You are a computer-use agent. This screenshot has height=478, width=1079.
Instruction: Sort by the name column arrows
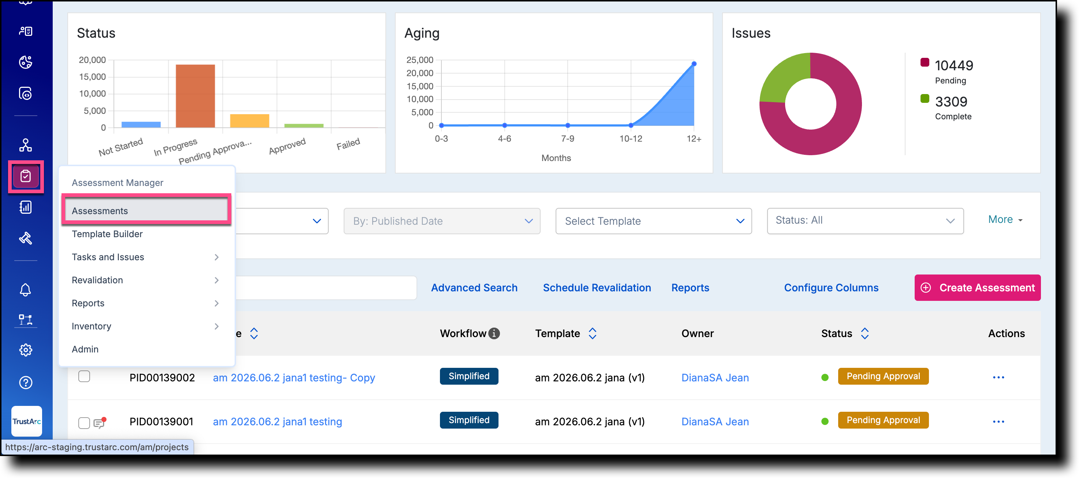[254, 333]
